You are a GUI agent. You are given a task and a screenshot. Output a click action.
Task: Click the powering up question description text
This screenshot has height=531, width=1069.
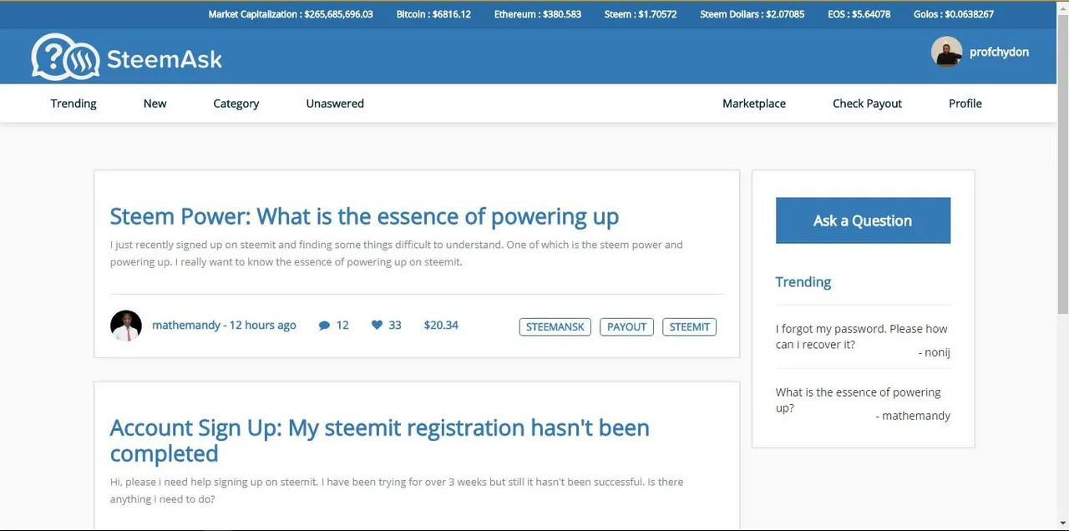397,253
